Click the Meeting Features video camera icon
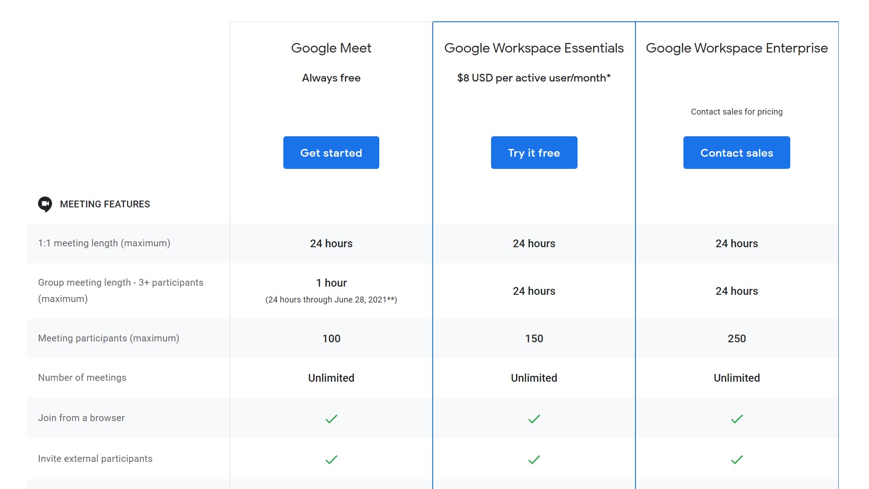Screen dimensions: 869x489 (45, 204)
